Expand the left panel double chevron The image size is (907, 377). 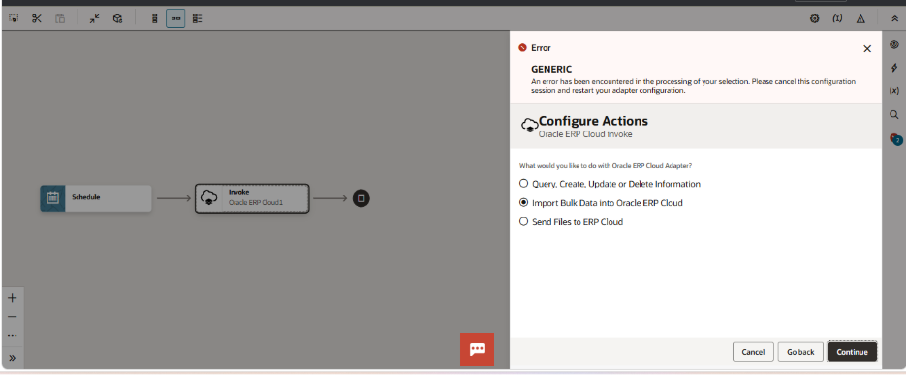click(13, 358)
